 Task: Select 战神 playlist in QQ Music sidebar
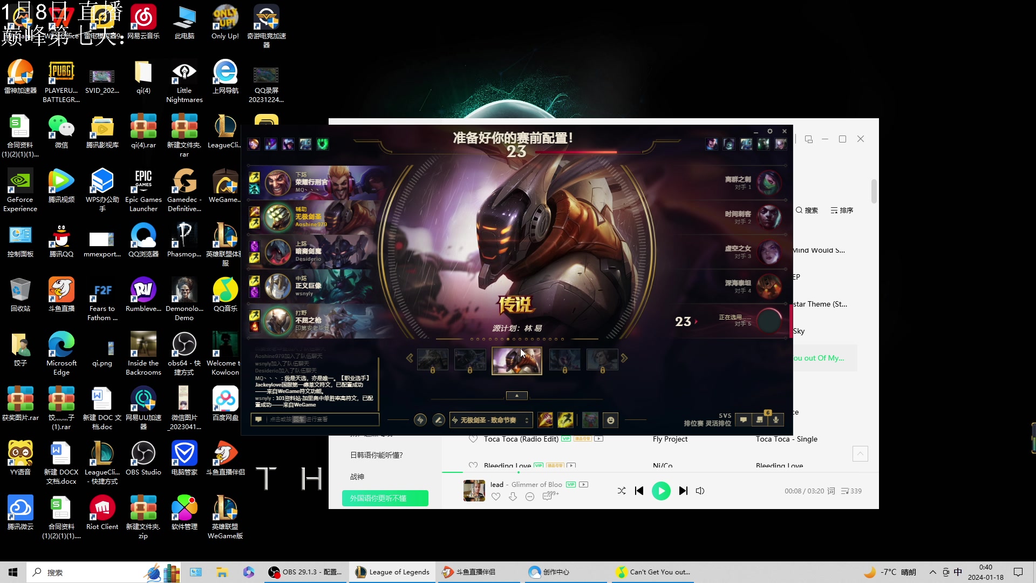(357, 477)
